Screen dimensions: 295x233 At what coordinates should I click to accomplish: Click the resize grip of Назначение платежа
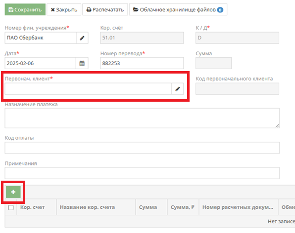[x=277, y=126]
